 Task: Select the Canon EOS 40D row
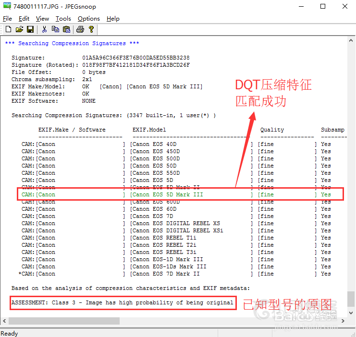pos(176,144)
